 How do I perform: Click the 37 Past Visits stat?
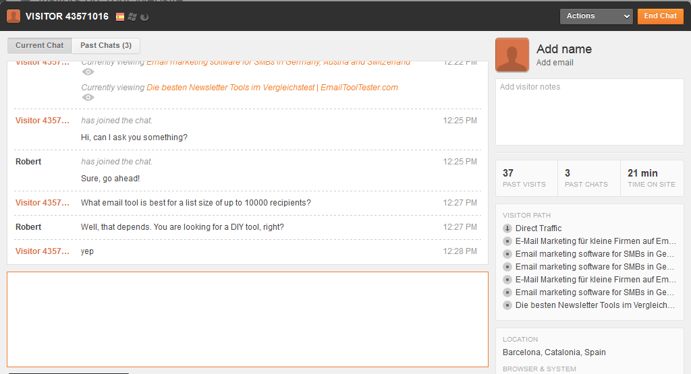(x=526, y=178)
